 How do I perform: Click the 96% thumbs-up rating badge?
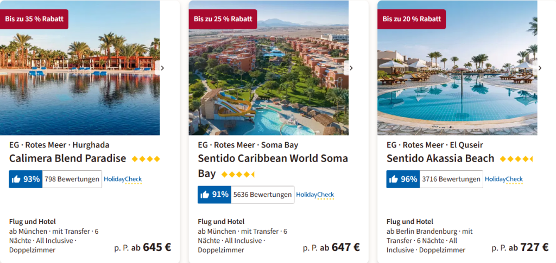coord(403,179)
